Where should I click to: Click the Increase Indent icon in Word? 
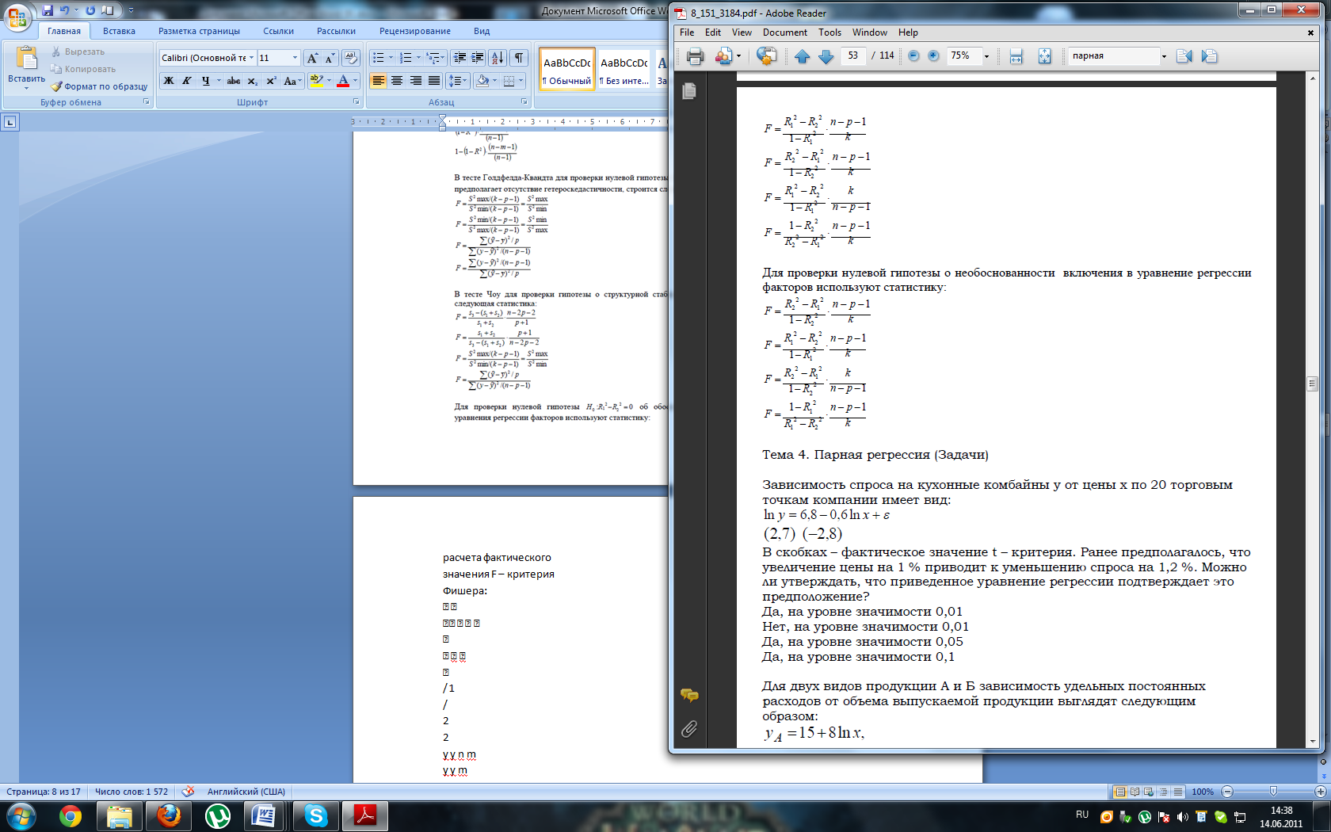tap(478, 58)
